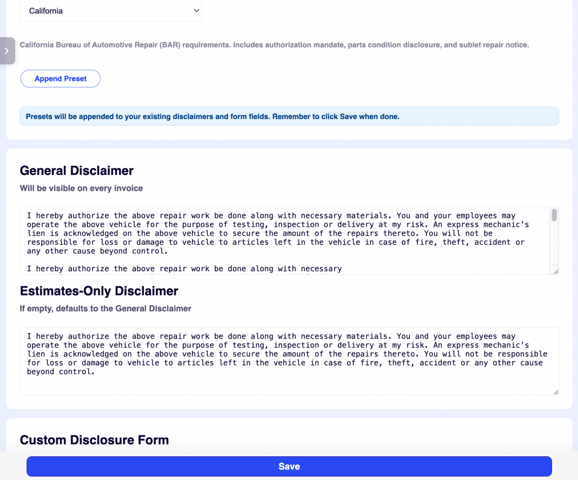Click the 'If empty, defaults to General Disclaimer' text
This screenshot has height=480, width=578.
pyautogui.click(x=106, y=309)
